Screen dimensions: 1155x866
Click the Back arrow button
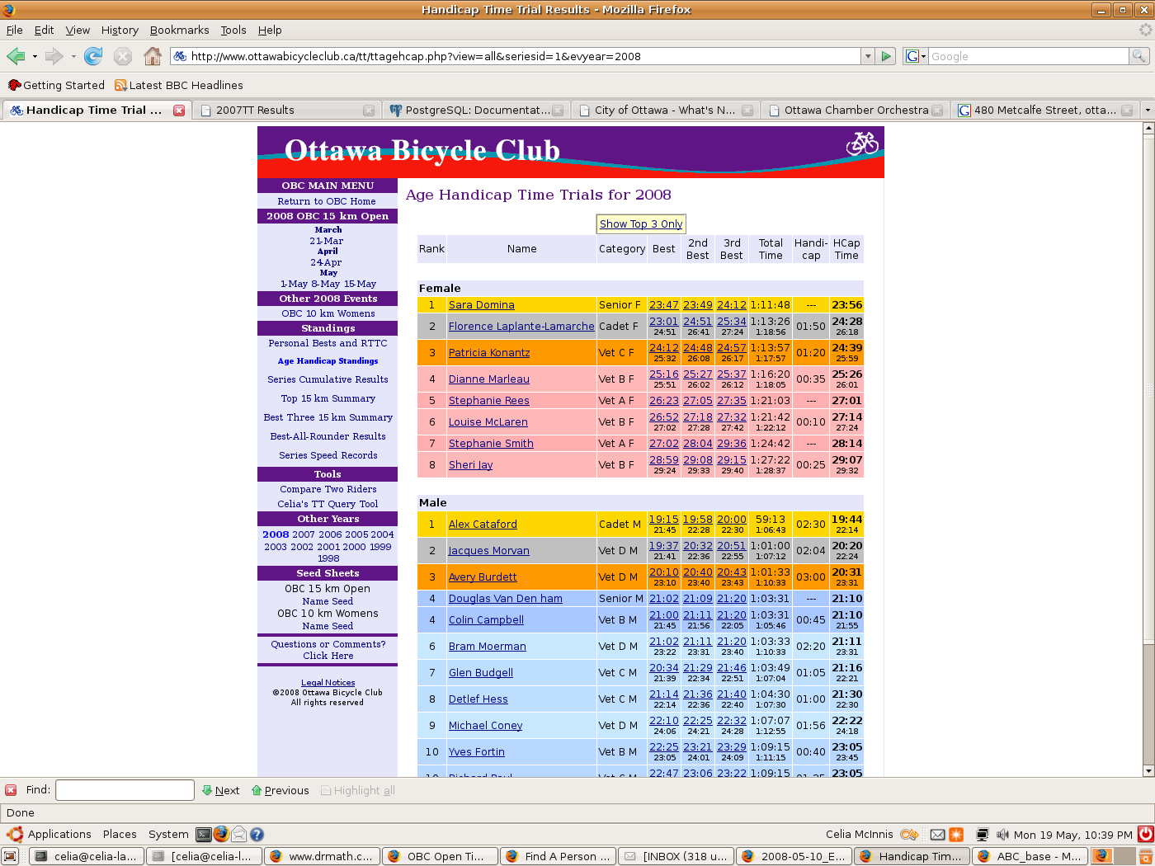(16, 56)
